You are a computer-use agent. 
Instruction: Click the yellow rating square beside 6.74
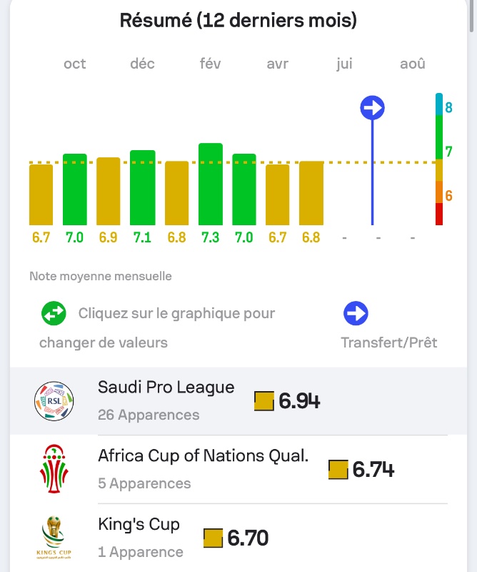[338, 470]
